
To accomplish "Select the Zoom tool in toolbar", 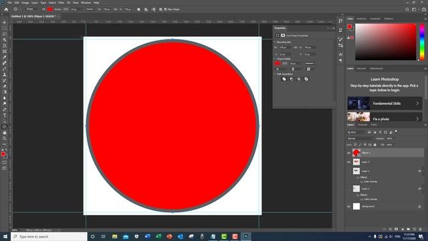I will tap(5, 139).
